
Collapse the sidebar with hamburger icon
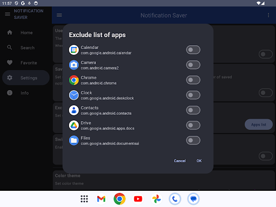[x=8, y=14]
